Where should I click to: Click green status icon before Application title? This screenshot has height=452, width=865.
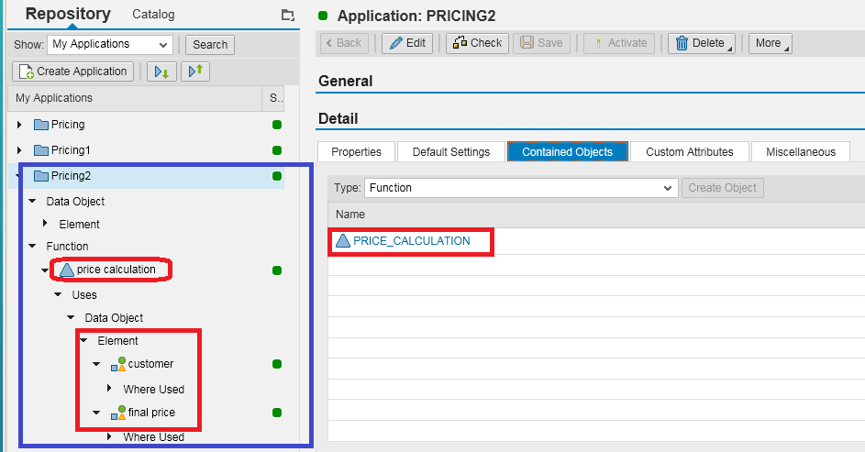(x=323, y=16)
